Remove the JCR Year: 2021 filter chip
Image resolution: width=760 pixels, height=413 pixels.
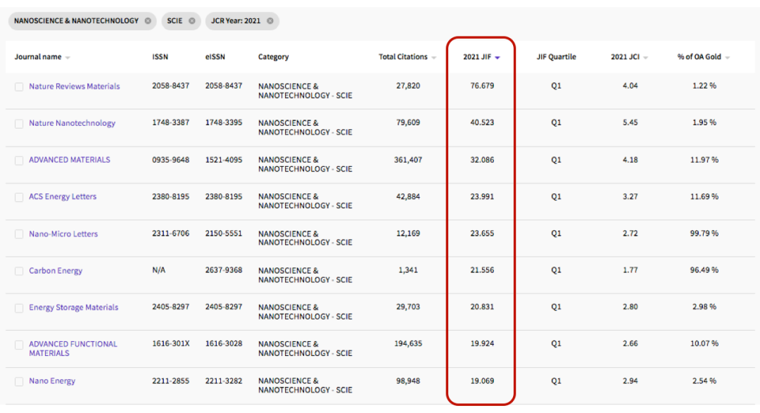pos(270,21)
